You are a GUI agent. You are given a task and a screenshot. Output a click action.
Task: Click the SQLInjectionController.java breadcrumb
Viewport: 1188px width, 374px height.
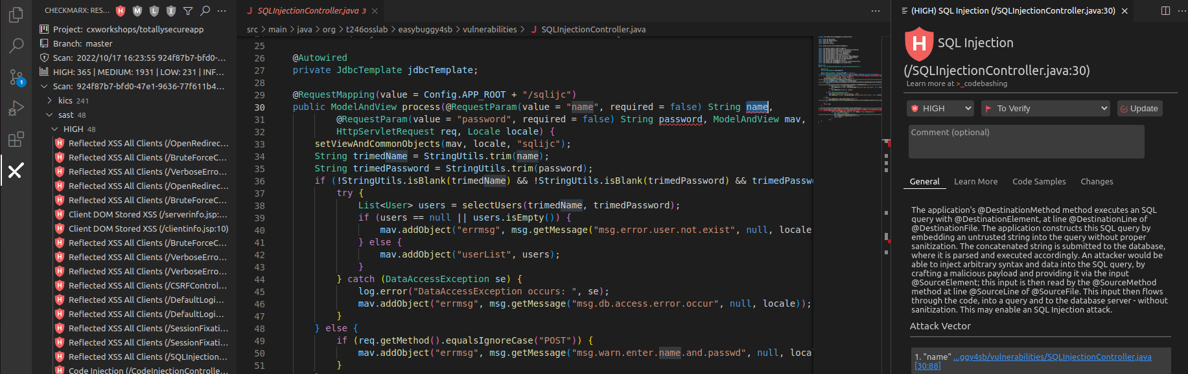(588, 29)
